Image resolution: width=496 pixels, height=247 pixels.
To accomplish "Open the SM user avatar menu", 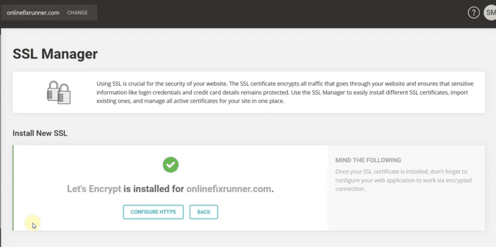I will (490, 13).
